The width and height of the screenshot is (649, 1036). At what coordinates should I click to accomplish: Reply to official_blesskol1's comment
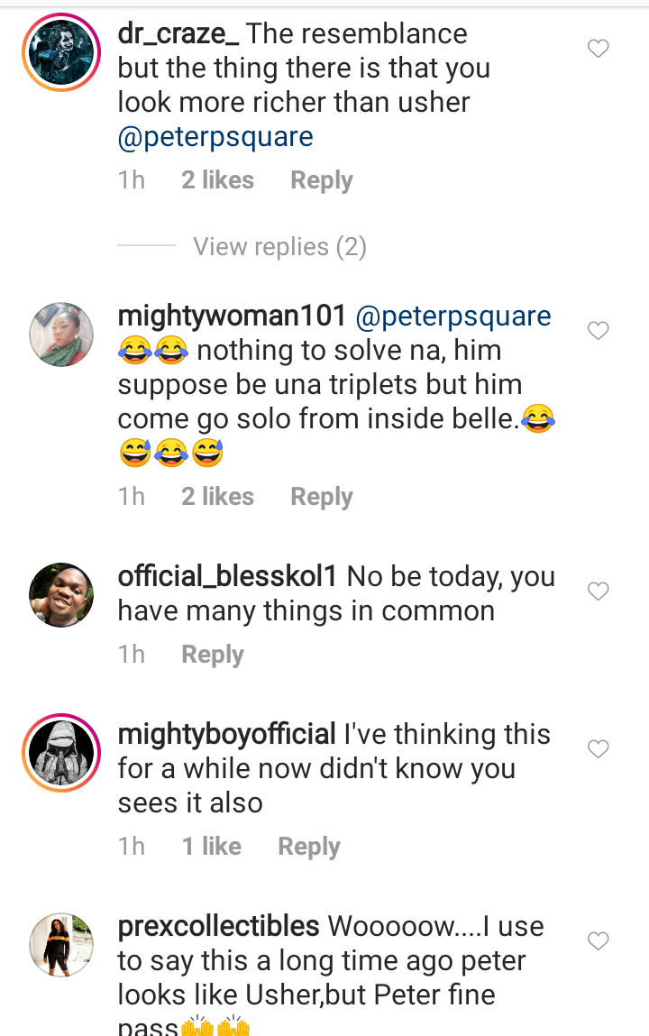point(213,655)
